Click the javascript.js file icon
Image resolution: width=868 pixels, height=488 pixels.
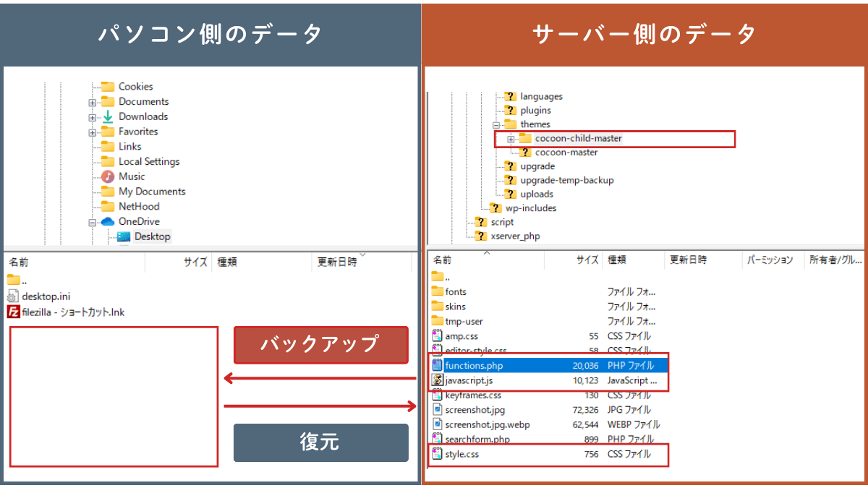437,380
